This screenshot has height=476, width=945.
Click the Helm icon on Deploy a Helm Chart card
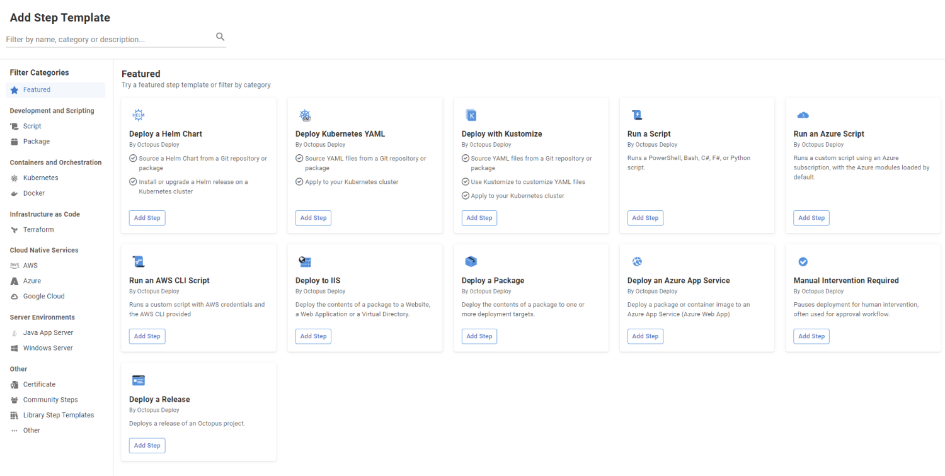[x=139, y=115]
